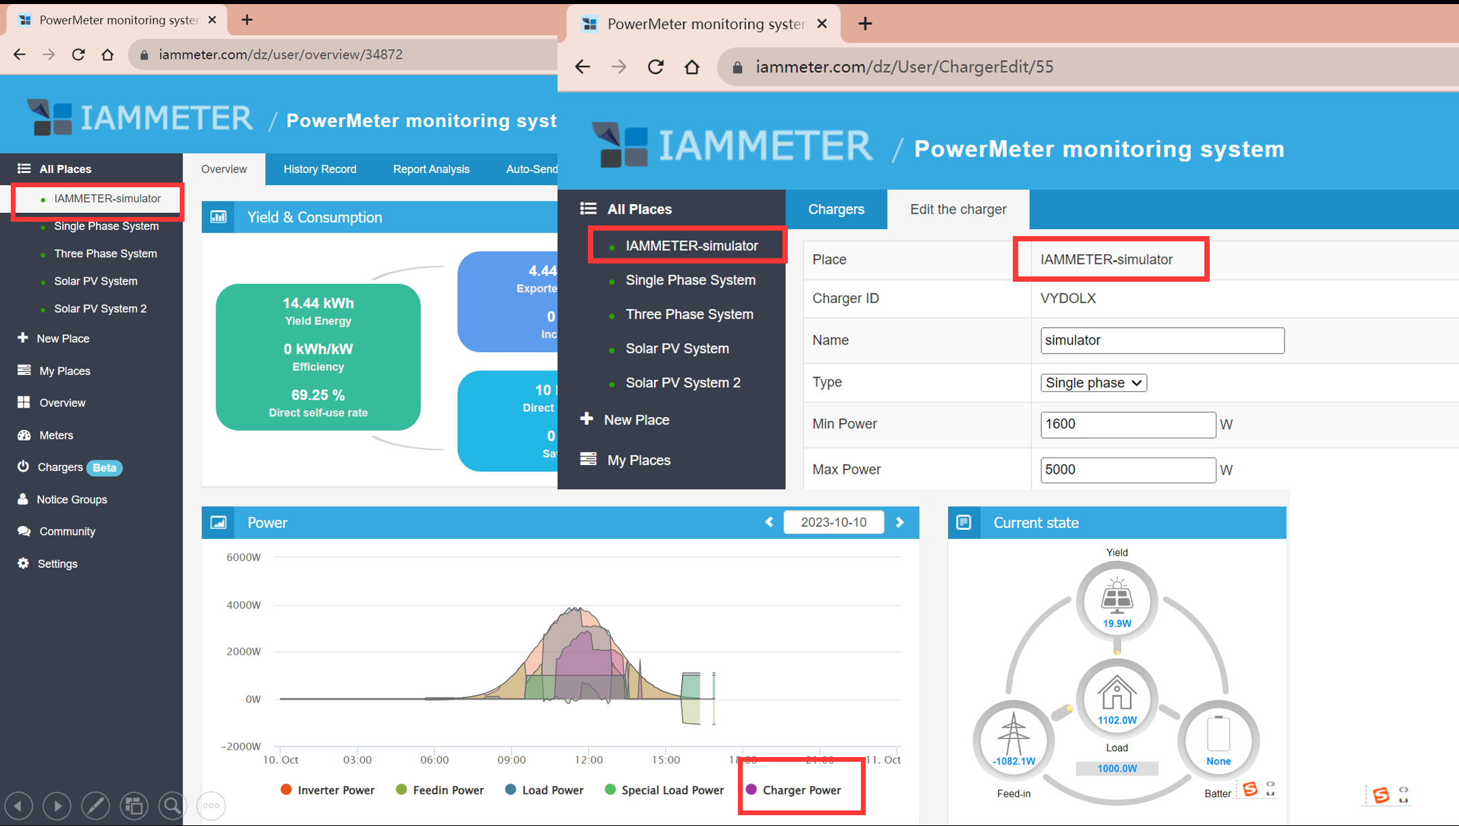Reload the left browser page
The height and width of the screenshot is (826, 1459).
(78, 55)
